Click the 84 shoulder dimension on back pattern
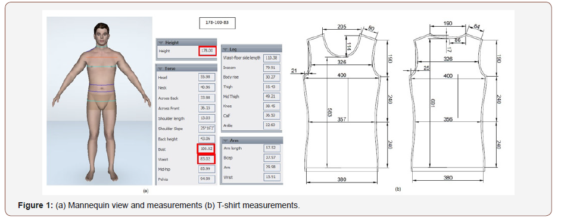 tap(476, 26)
